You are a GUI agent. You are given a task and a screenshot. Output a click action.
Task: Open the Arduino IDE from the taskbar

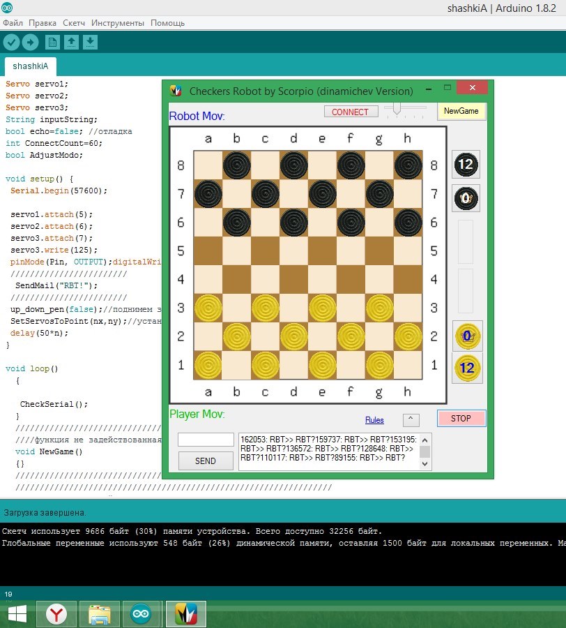141,614
